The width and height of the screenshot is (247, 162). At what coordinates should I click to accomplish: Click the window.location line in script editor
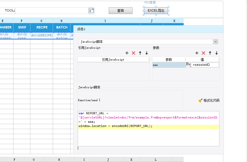[115, 126]
